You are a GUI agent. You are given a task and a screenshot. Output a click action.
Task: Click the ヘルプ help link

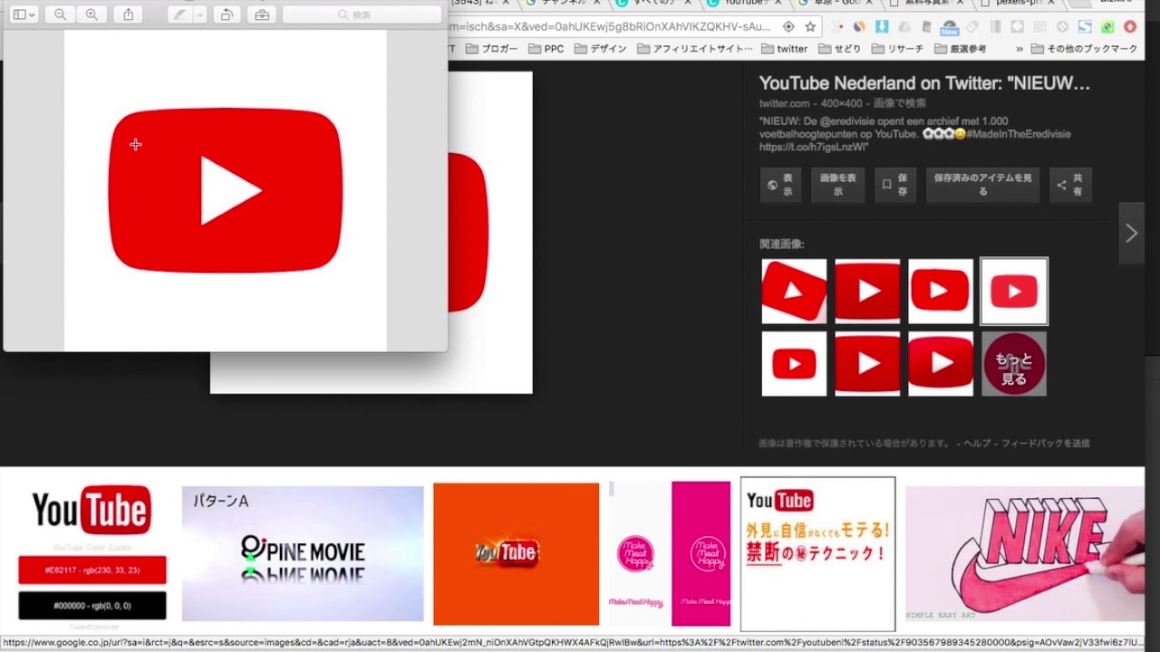(977, 444)
